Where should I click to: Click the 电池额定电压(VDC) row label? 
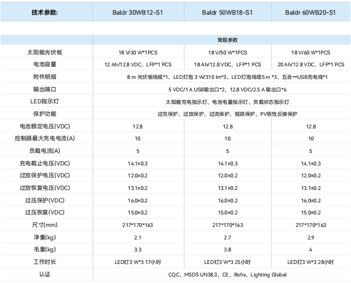pyautogui.click(x=45, y=126)
